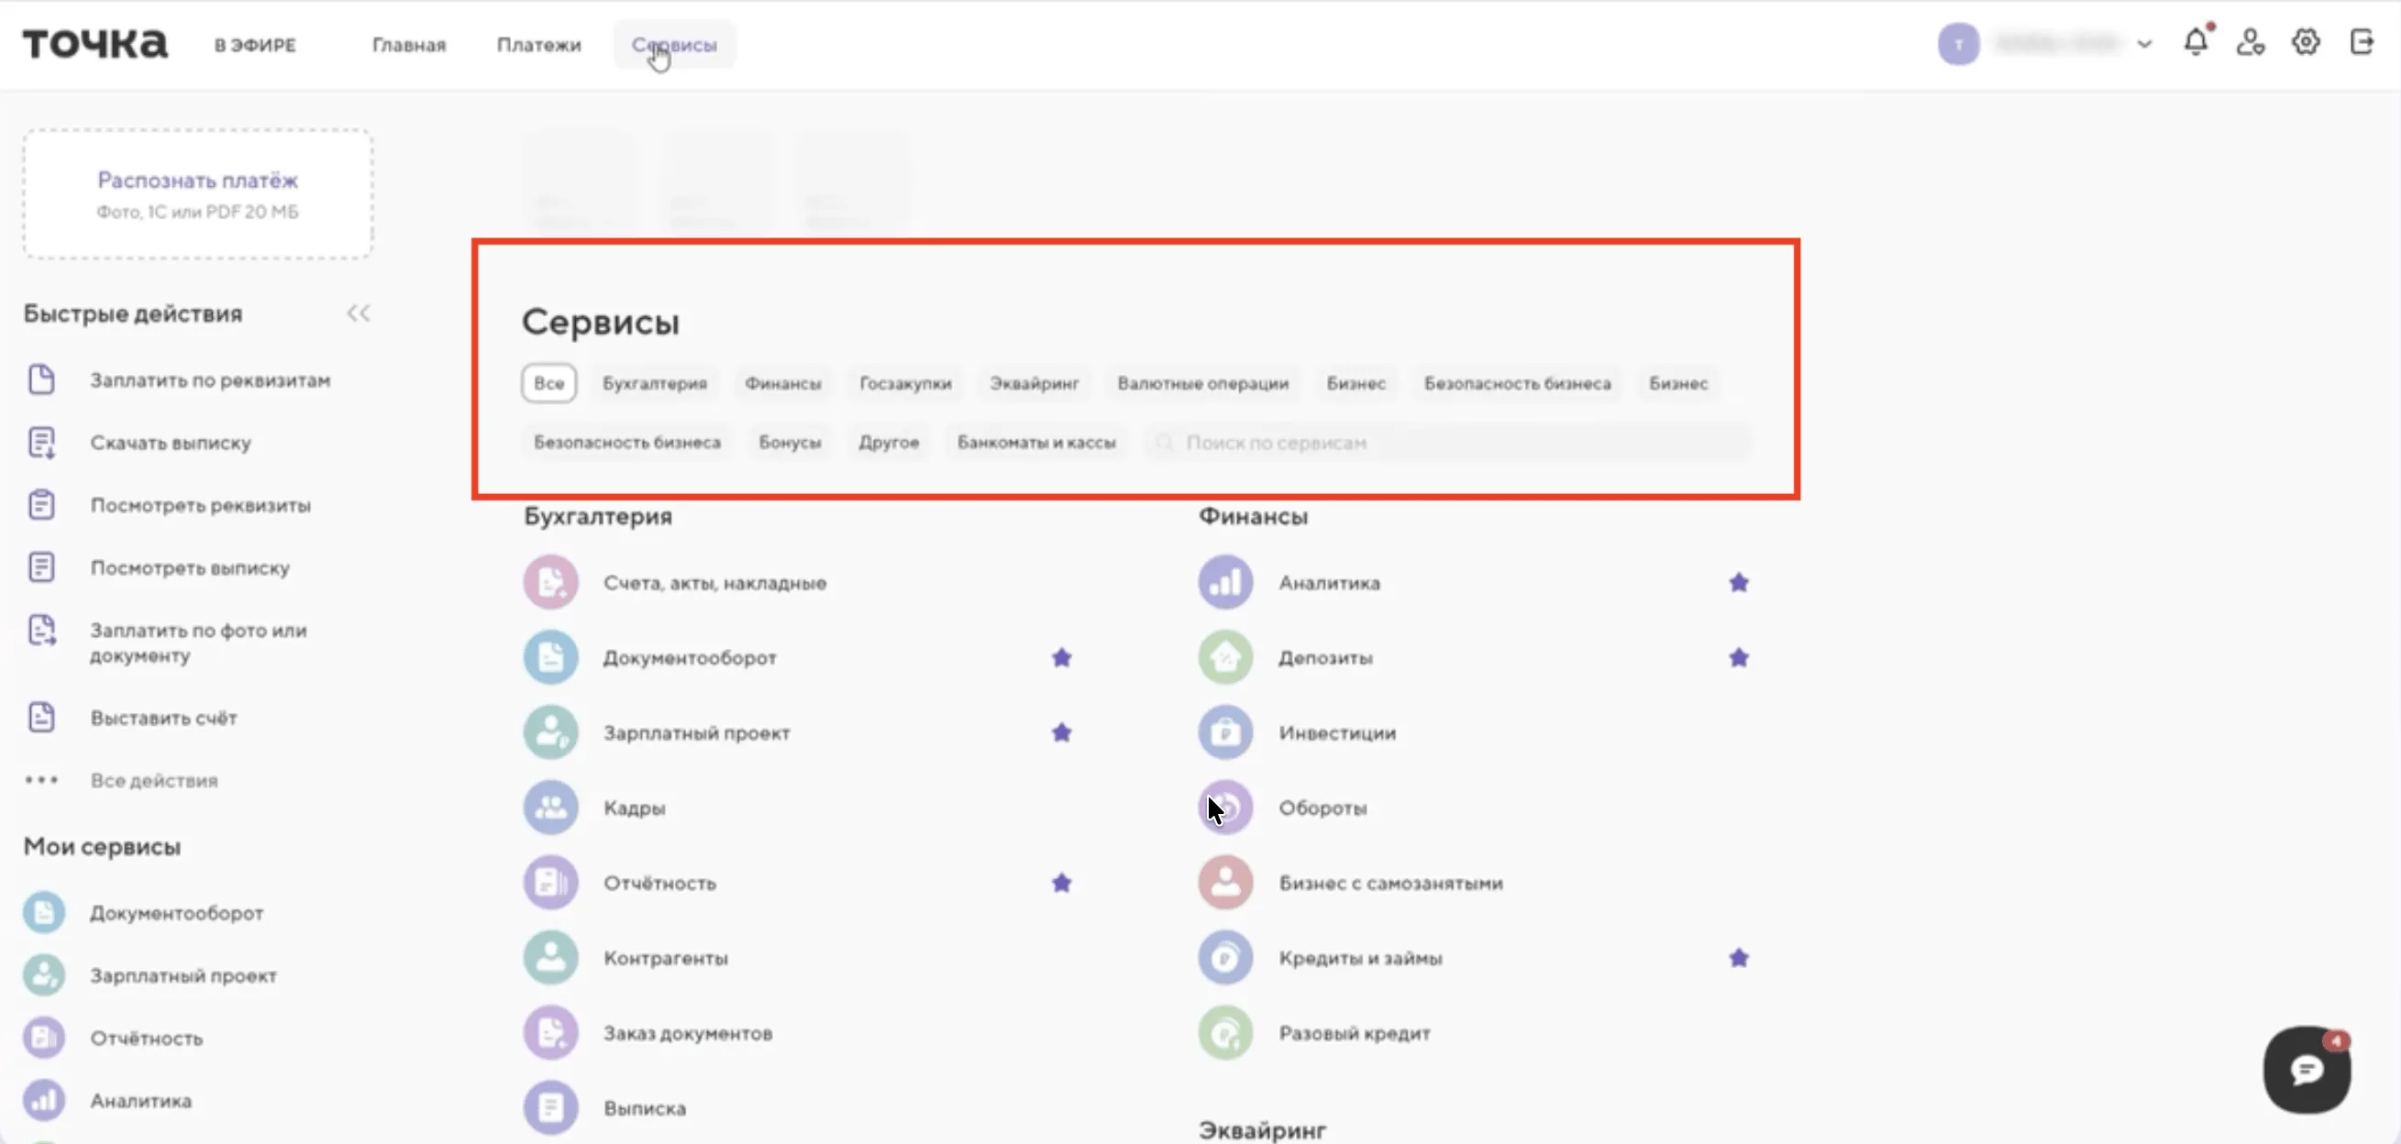The height and width of the screenshot is (1144, 2401).
Task: Expand the account name dropdown arrow
Action: (2144, 44)
